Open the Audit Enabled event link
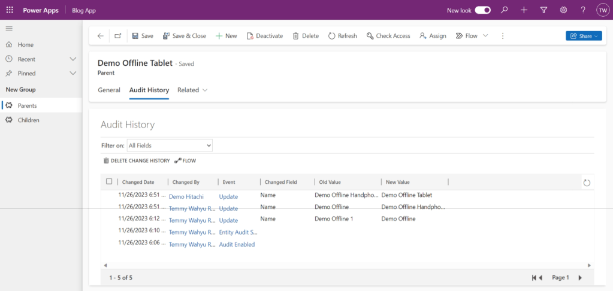 tap(237, 244)
